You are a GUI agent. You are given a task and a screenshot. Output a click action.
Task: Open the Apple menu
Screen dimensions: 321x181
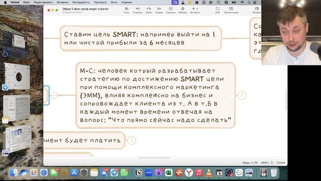tap(6, 2)
